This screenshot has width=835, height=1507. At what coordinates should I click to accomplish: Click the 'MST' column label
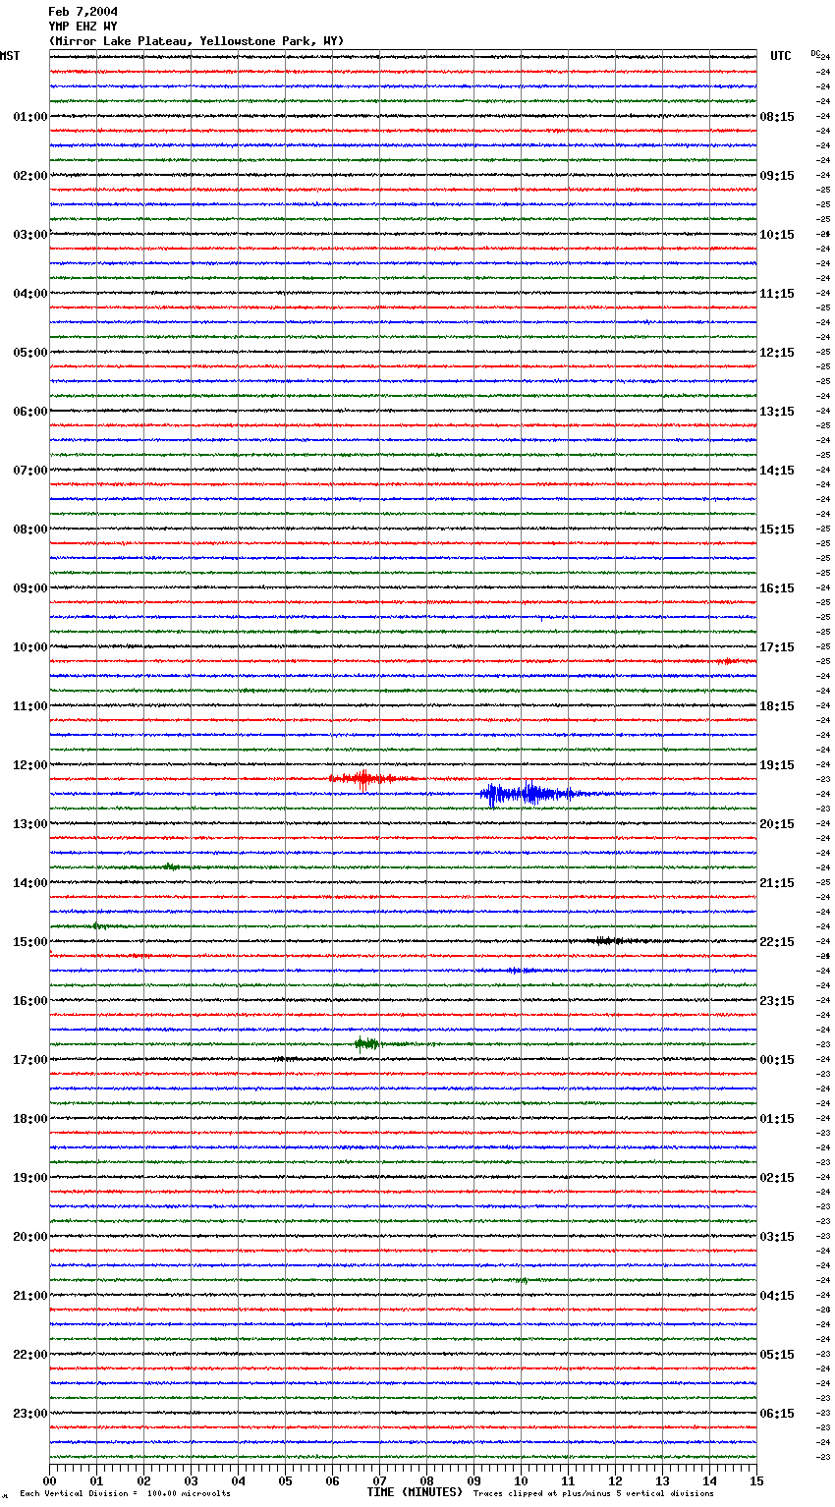(10, 56)
